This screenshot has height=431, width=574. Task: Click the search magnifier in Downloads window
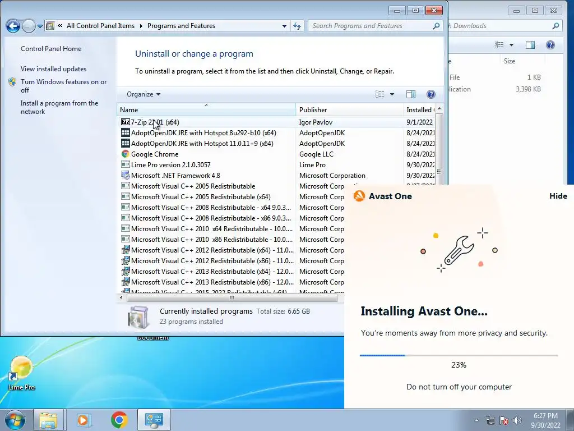tap(556, 26)
